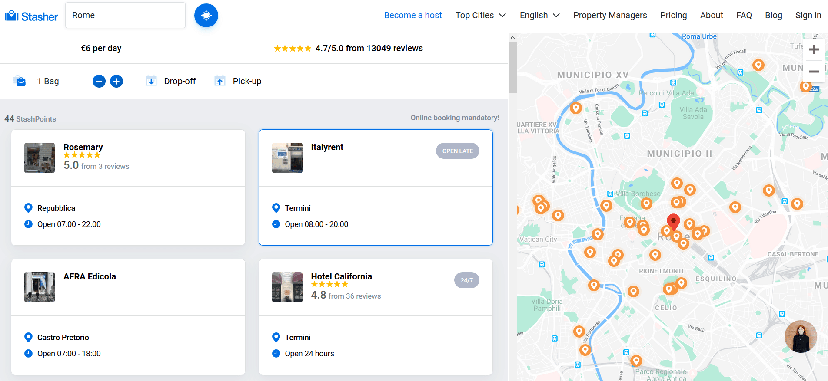This screenshot has height=381, width=828.
Task: Click the AFRA Edicola location pin icon
Action: click(28, 337)
